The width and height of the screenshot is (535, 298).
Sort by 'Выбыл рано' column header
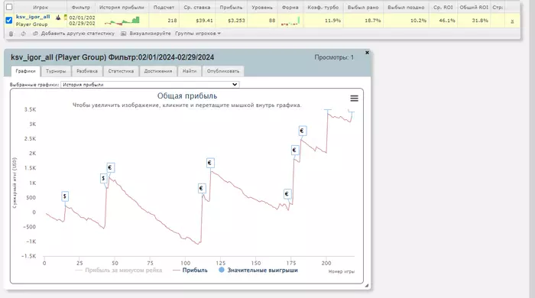[x=363, y=7]
